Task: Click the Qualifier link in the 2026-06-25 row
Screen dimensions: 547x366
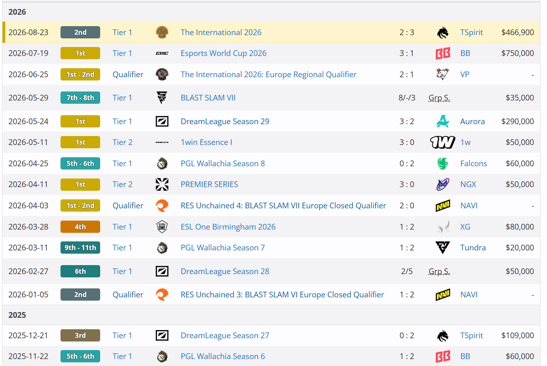Action: coord(128,74)
